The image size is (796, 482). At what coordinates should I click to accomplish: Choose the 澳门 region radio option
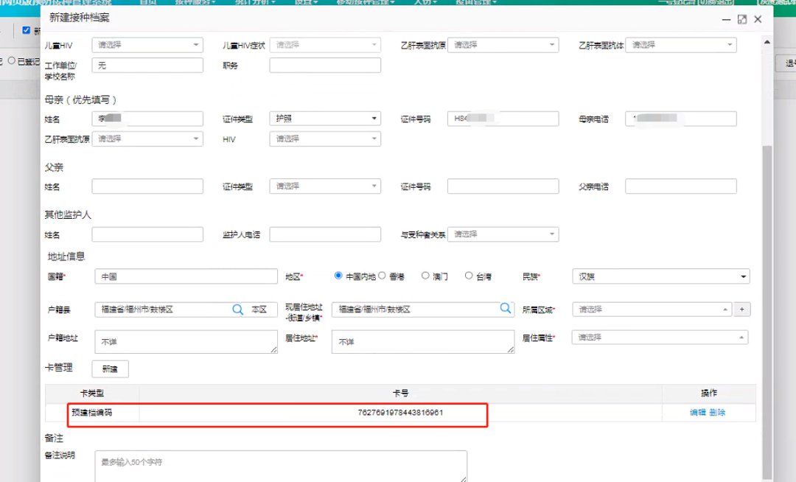click(425, 276)
